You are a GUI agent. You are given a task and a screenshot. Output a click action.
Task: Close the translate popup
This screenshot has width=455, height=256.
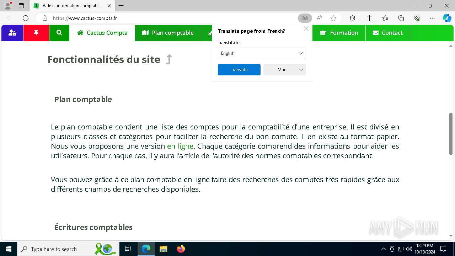pos(306,28)
